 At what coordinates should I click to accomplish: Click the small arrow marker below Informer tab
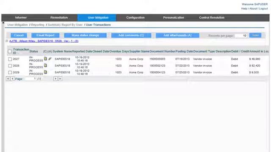tap(3, 23)
